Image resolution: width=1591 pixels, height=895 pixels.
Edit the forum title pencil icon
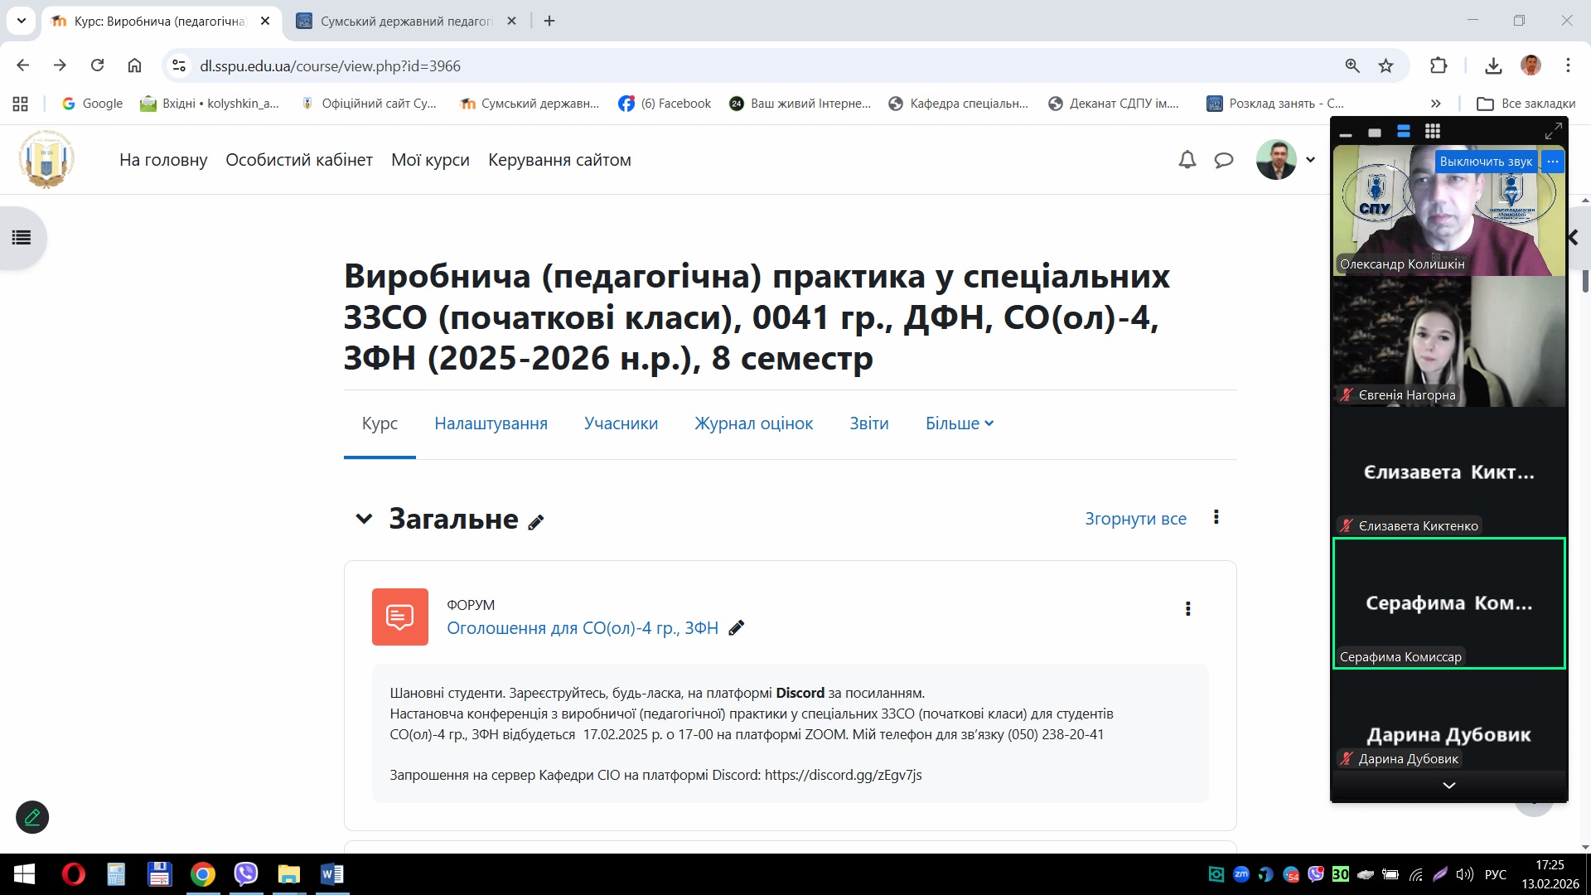pos(736,628)
